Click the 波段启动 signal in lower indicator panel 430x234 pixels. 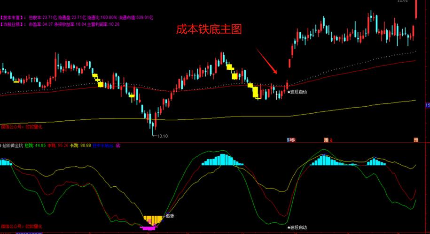[298, 227]
